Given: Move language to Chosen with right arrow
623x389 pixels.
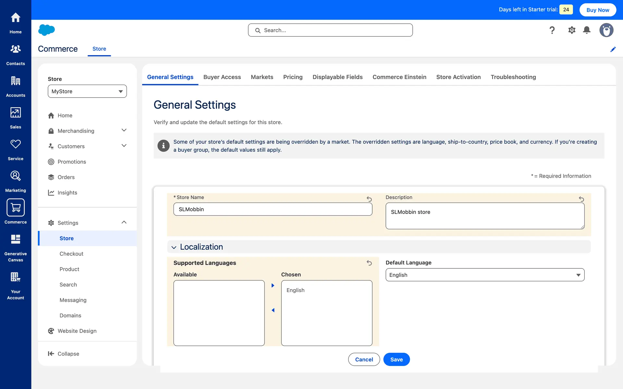Looking at the screenshot, I should pos(273,286).
